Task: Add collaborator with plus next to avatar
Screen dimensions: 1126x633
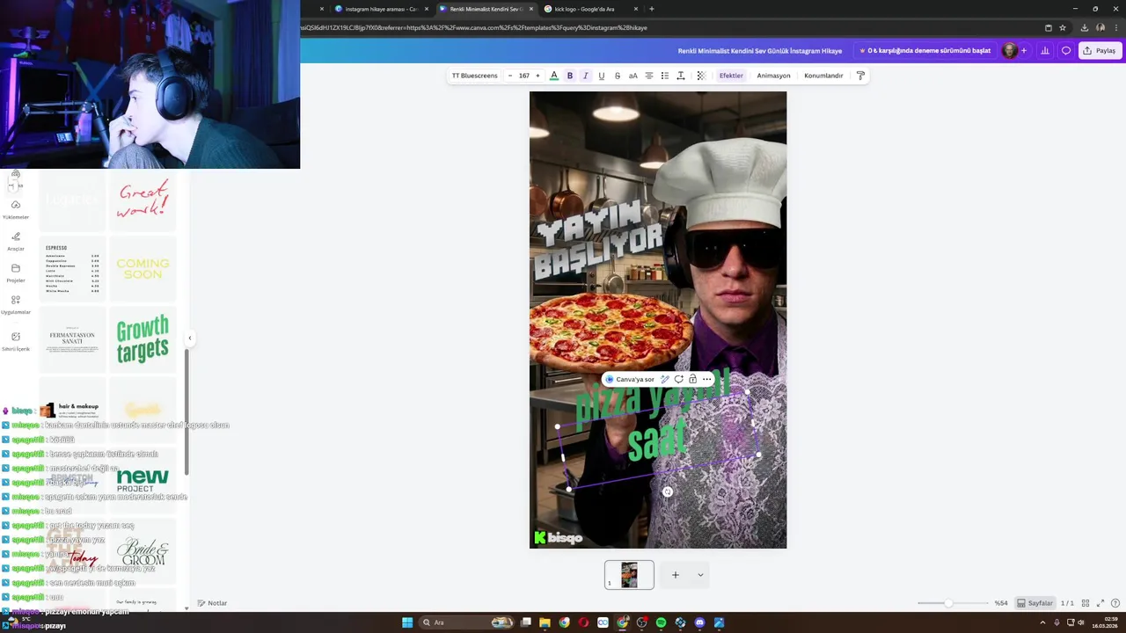Action: point(1024,51)
